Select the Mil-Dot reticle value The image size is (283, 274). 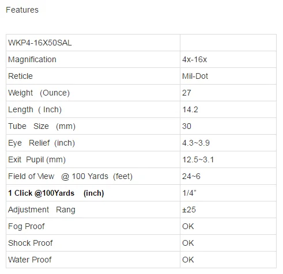pyautogui.click(x=195, y=76)
